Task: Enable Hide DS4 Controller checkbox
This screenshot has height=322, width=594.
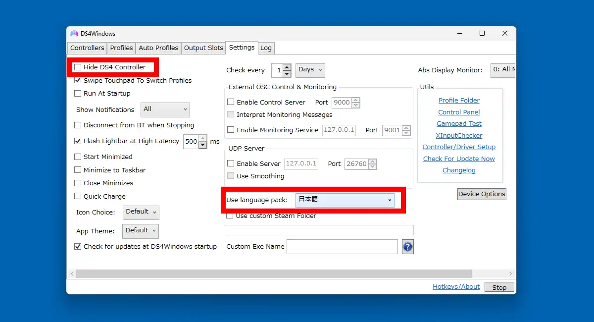Action: point(78,67)
